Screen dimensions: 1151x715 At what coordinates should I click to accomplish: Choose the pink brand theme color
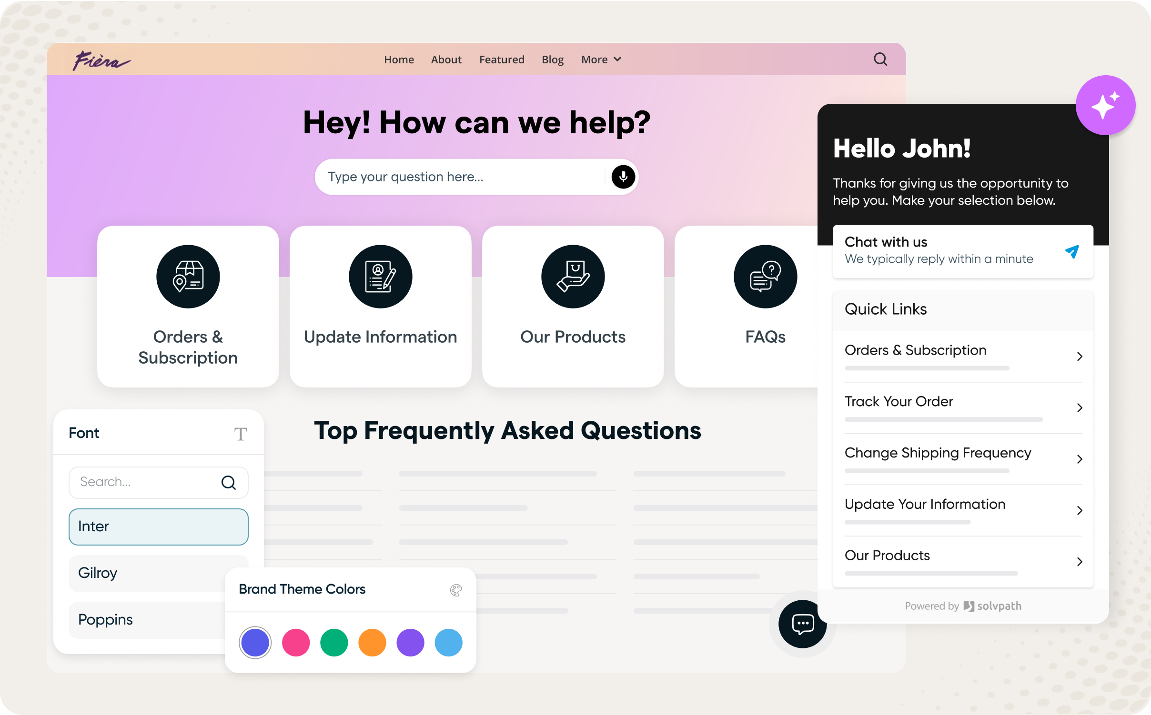click(x=296, y=643)
